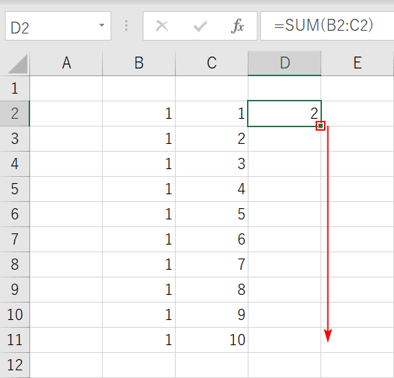The height and width of the screenshot is (378, 394).
Task: Click empty cell A1
Action: coord(66,88)
